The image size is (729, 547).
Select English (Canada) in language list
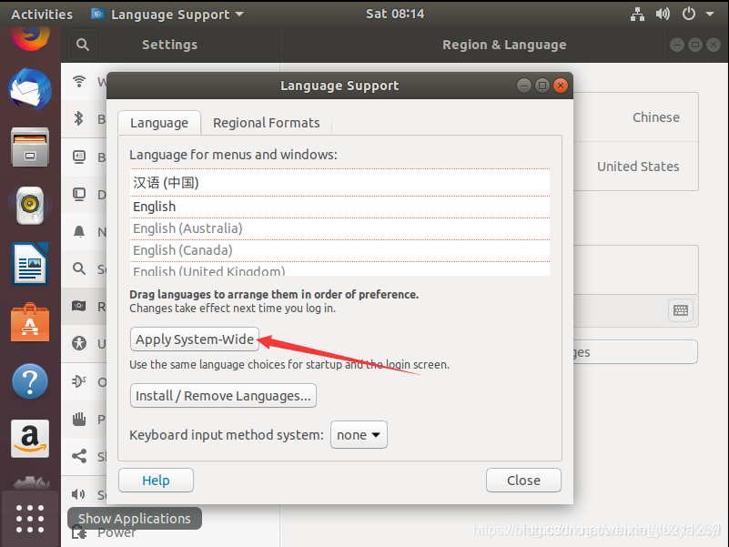[x=339, y=250]
